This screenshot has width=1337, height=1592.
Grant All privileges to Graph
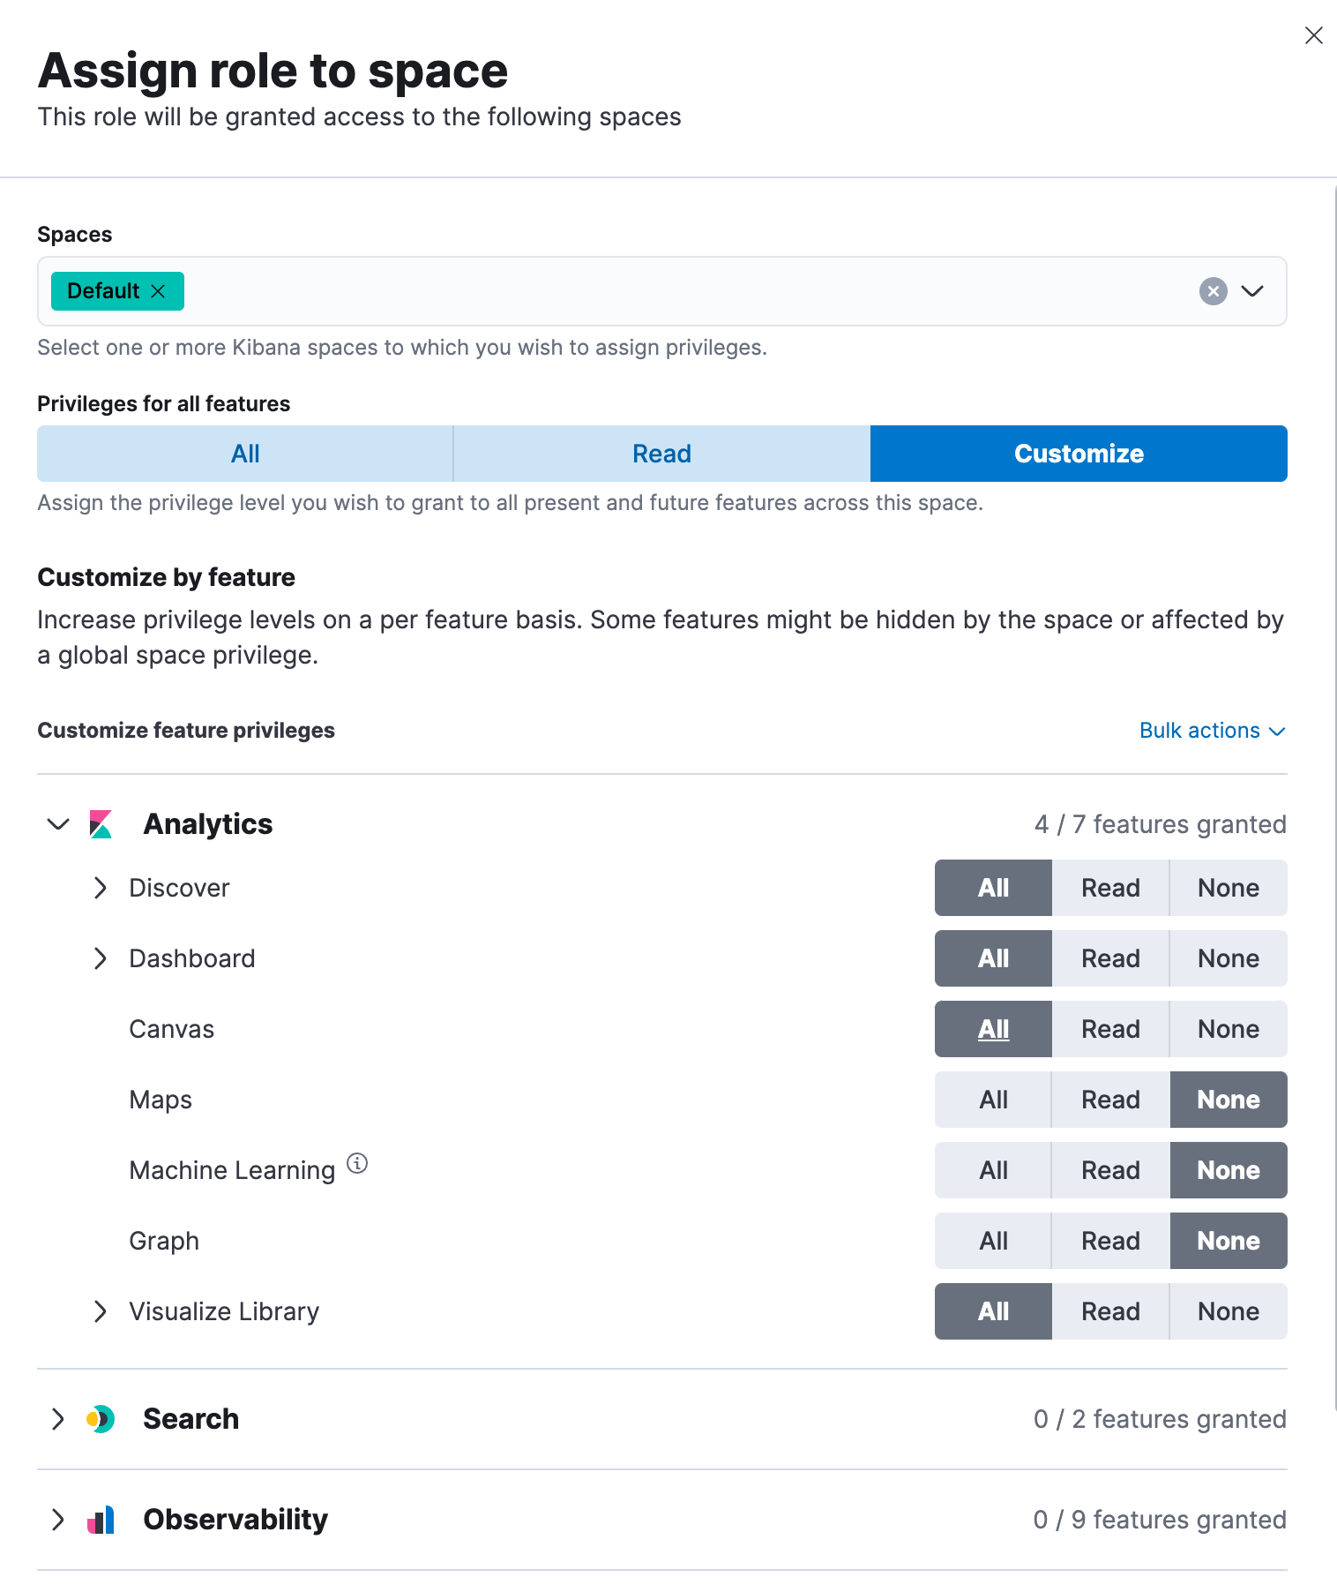click(x=992, y=1240)
